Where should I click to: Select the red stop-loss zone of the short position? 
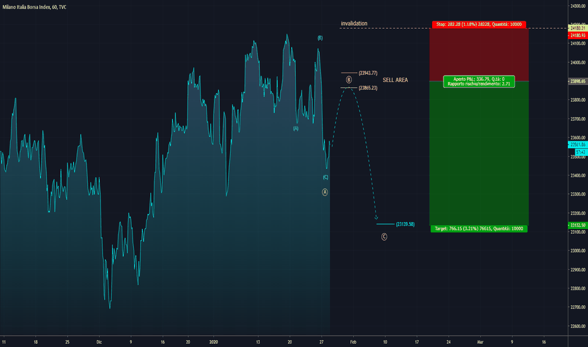point(479,54)
